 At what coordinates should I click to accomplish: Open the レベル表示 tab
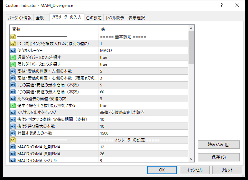click(115, 18)
